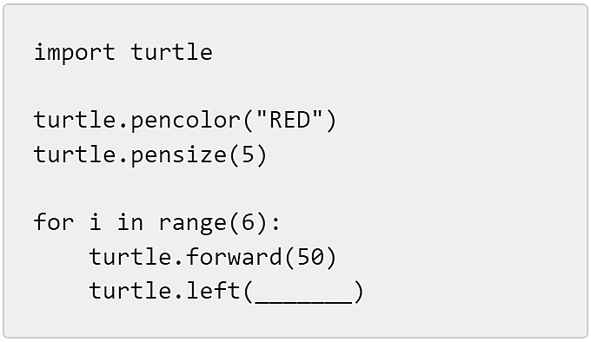The height and width of the screenshot is (342, 591).
Task: Click the in keyword of loop
Action: pos(130,221)
